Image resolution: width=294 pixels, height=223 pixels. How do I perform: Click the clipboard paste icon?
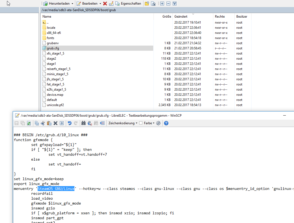(x=49, y=123)
